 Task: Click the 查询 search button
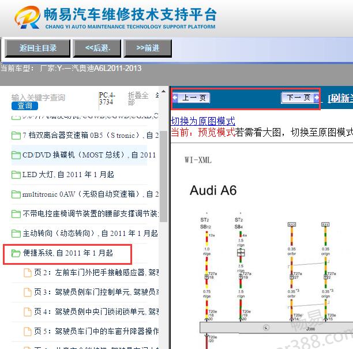[x=25, y=106]
